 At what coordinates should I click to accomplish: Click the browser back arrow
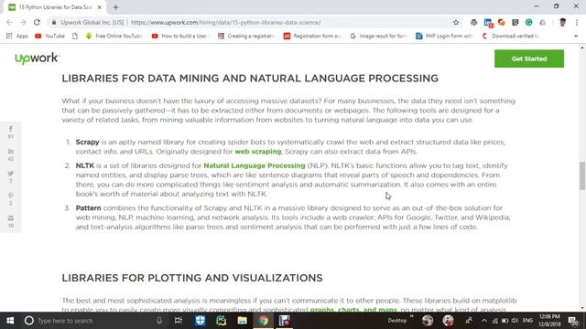pyautogui.click(x=9, y=22)
